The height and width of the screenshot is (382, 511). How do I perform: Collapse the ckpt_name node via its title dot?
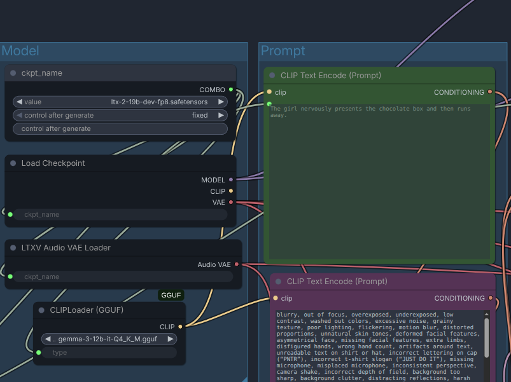(x=13, y=73)
